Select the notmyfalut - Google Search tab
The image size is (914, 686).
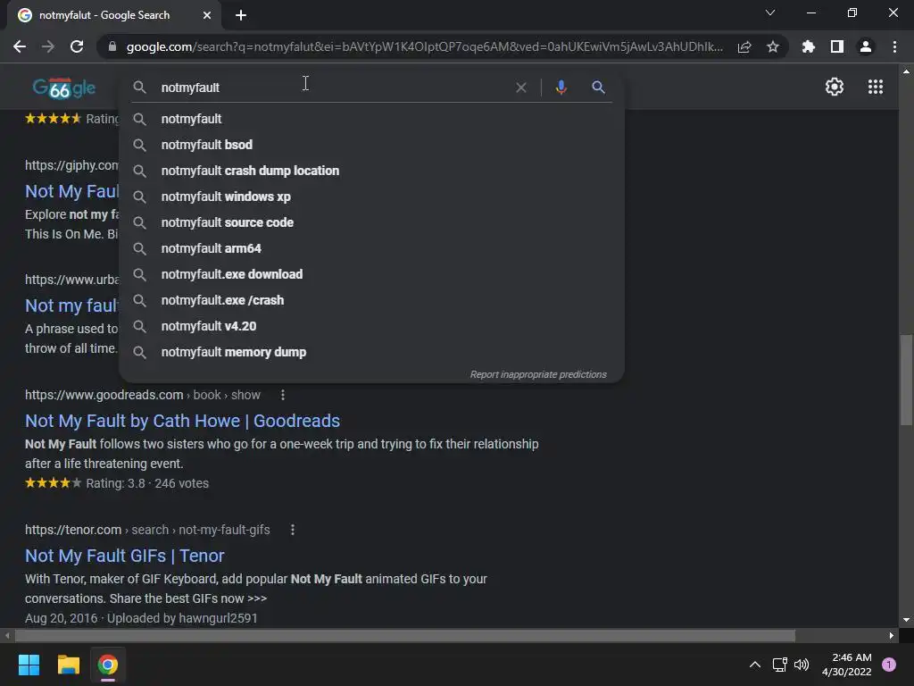[114, 15]
